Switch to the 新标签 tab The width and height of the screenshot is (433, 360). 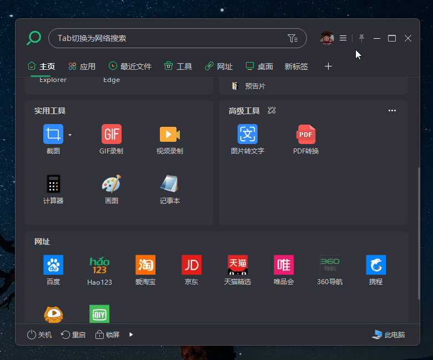tap(296, 66)
